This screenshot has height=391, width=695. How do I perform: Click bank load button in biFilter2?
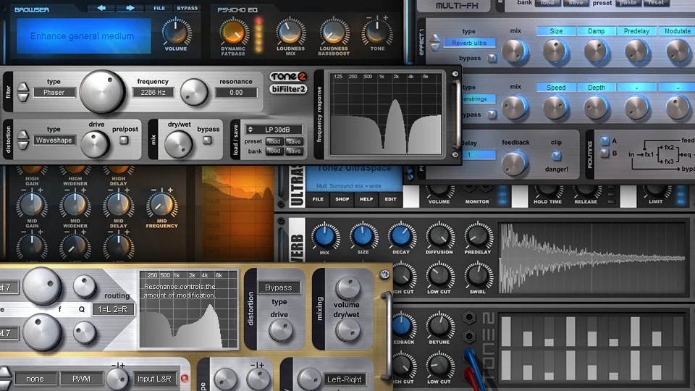[274, 151]
